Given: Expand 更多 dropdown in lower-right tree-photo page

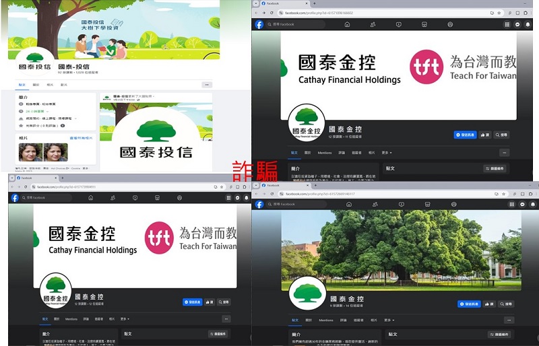Looking at the screenshot, I should click(x=389, y=320).
